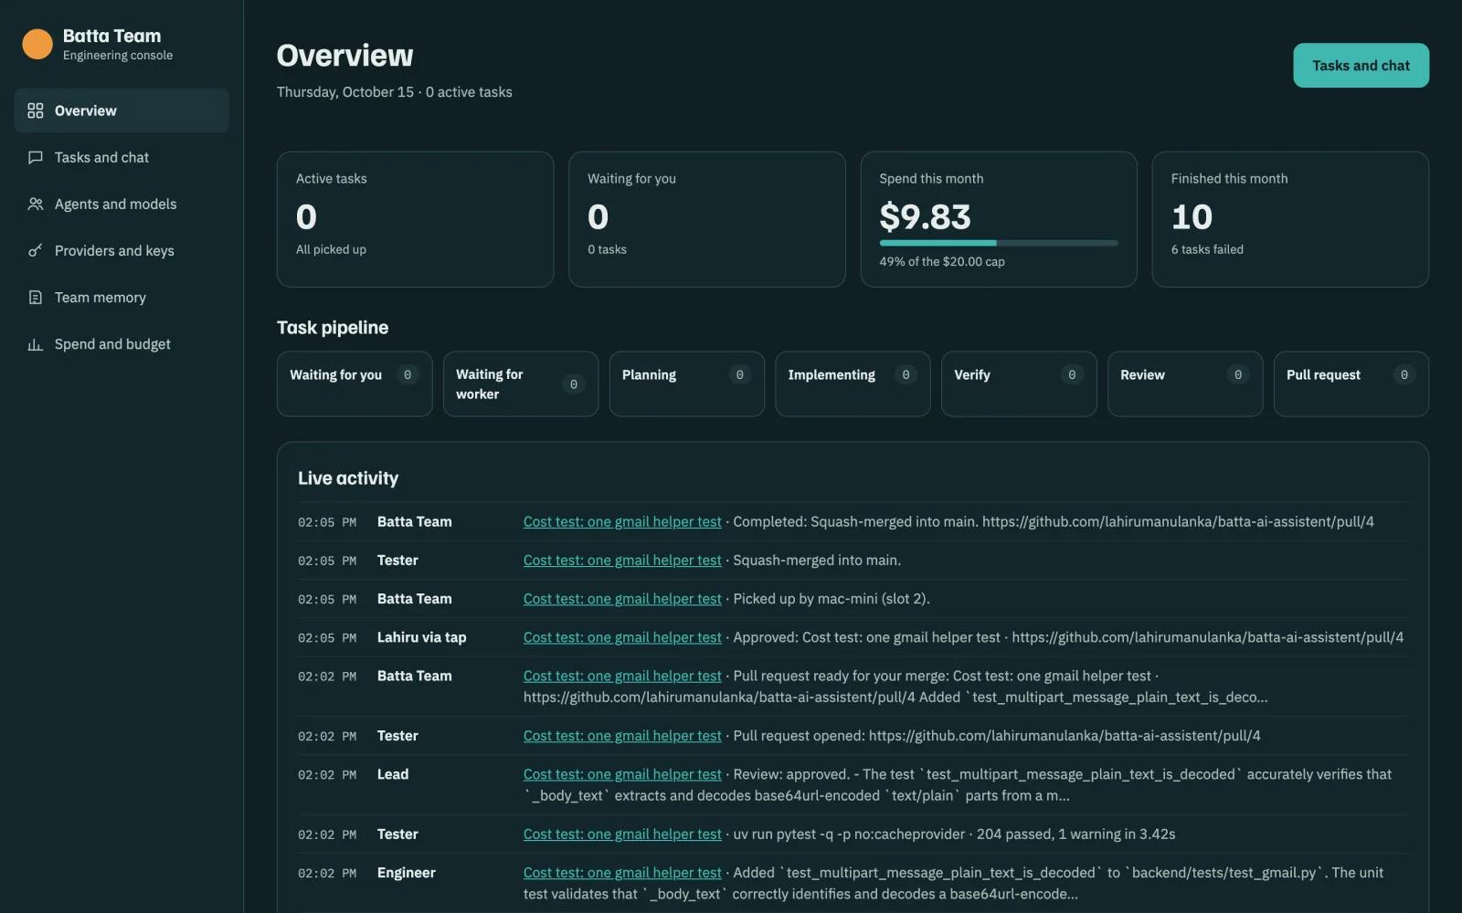Click the $9.83 spend amount
Image resolution: width=1462 pixels, height=913 pixels.
[925, 217]
